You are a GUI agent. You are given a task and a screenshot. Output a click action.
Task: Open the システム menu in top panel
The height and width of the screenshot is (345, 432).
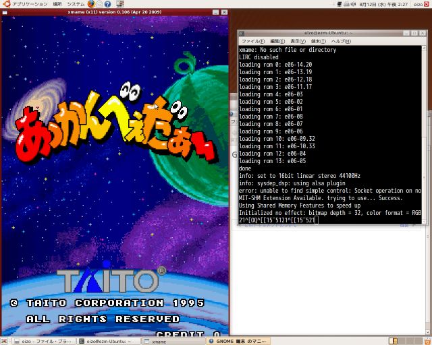[x=76, y=4]
